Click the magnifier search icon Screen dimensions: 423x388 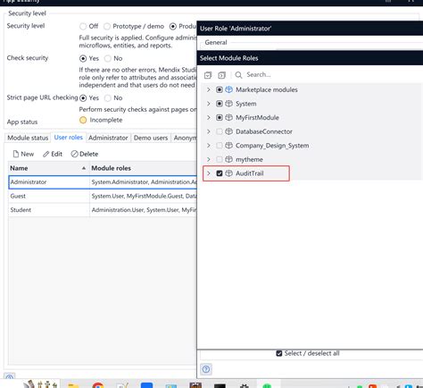pos(238,75)
